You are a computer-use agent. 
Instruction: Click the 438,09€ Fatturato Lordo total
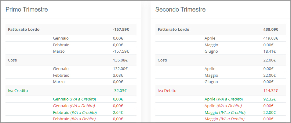tap(271, 30)
